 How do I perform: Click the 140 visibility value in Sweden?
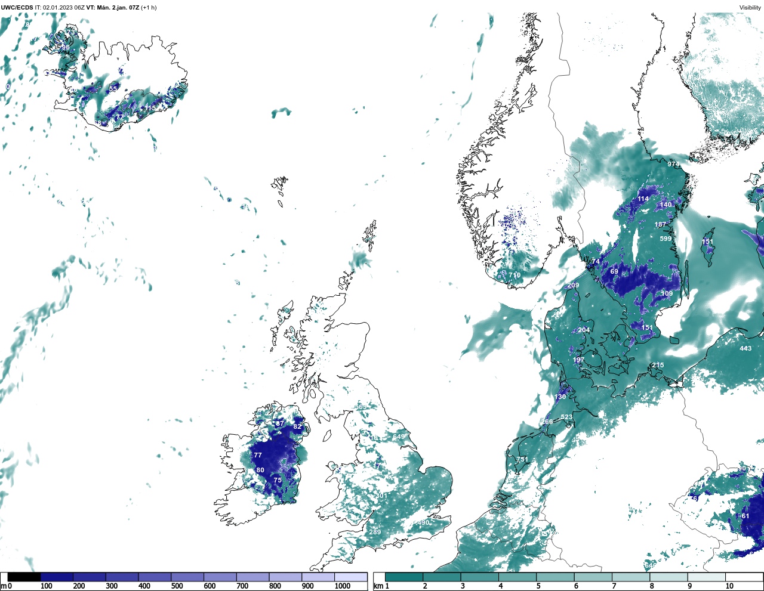click(666, 204)
